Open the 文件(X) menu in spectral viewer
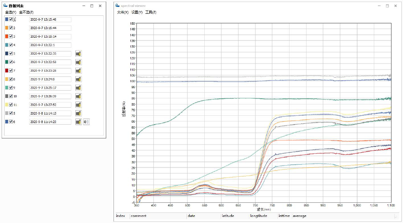The width and height of the screenshot is (403, 223). pos(122,12)
